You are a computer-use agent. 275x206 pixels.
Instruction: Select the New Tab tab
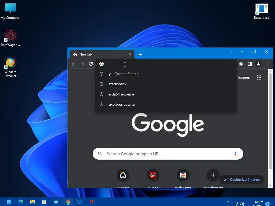[102, 54]
